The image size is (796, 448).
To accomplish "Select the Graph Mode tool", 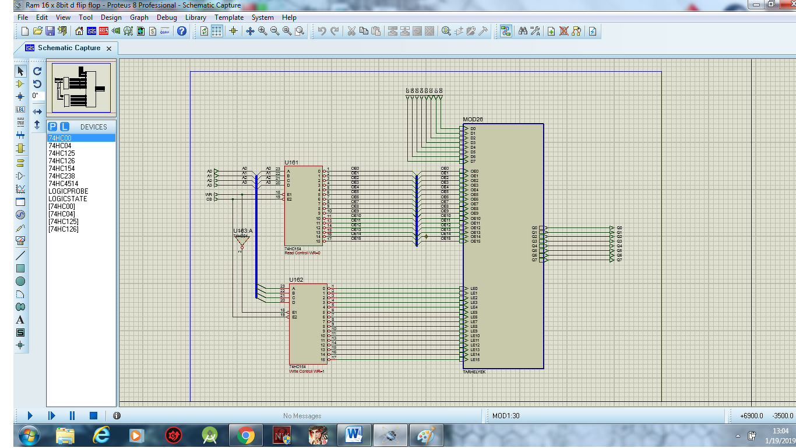I will point(20,188).
